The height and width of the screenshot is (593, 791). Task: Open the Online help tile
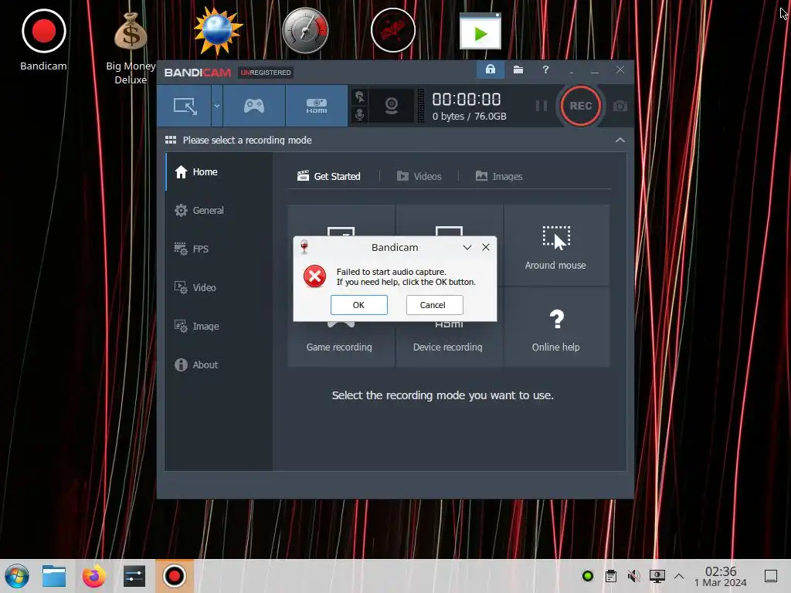(x=556, y=327)
